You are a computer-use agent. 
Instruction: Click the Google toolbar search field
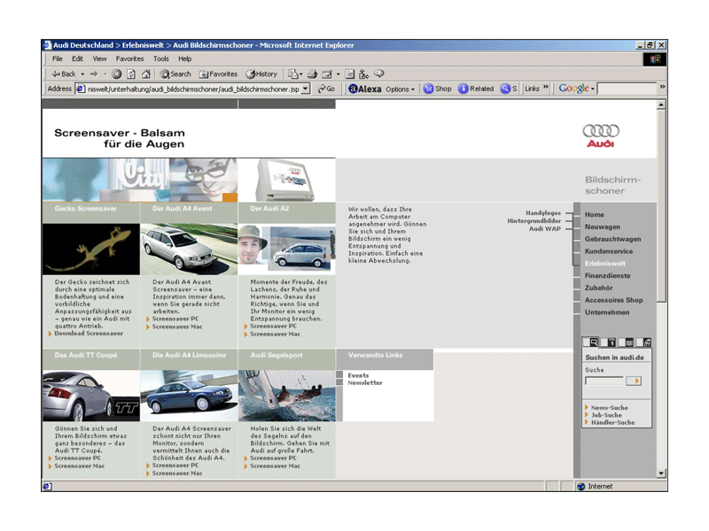point(627,89)
